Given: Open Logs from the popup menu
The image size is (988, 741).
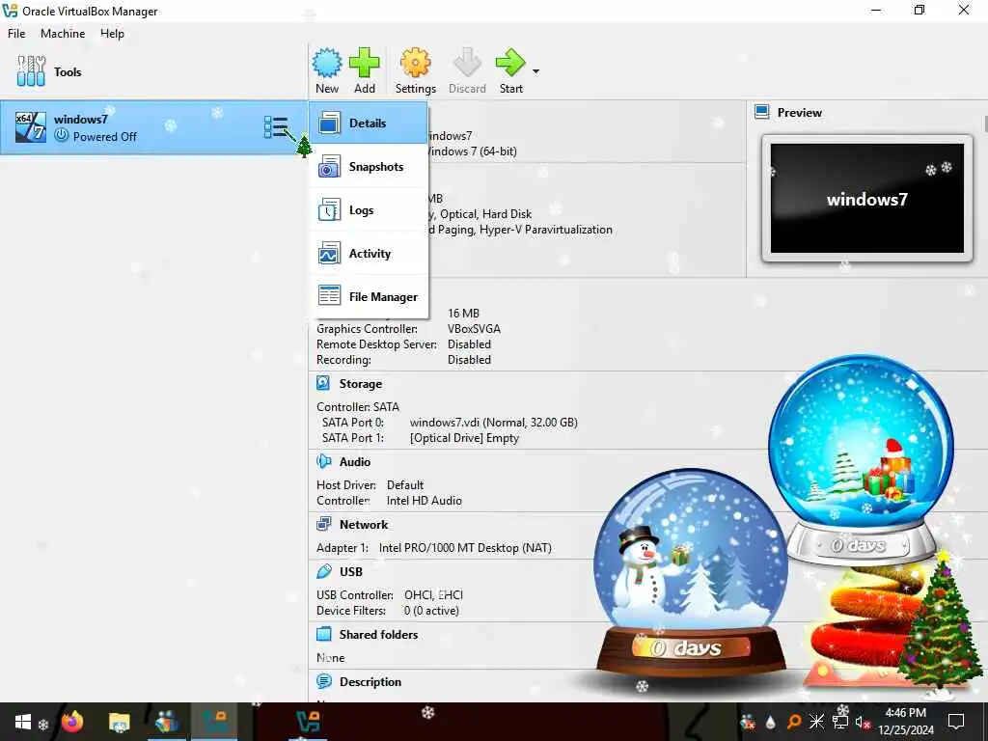Looking at the screenshot, I should (x=369, y=210).
